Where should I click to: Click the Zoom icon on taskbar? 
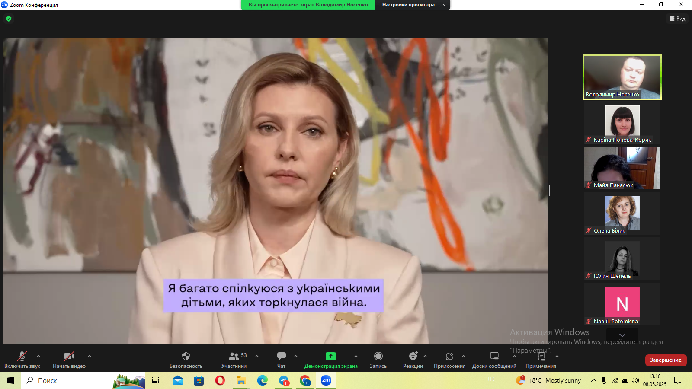(326, 380)
